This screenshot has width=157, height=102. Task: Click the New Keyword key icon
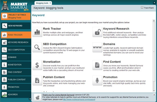[4, 26]
